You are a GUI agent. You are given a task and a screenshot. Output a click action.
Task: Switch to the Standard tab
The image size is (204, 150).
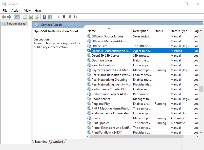(x=57, y=142)
